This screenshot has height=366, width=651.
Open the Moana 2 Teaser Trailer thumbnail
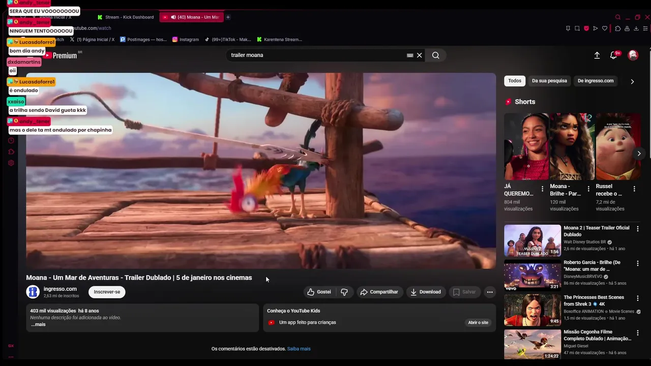(x=532, y=240)
